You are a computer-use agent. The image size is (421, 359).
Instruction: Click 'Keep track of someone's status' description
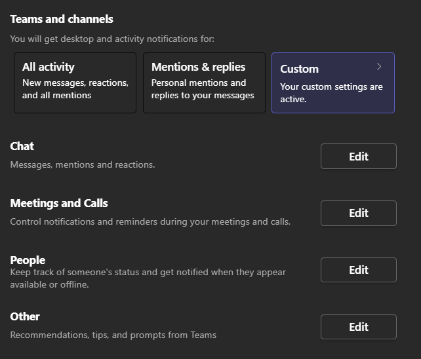148,278
